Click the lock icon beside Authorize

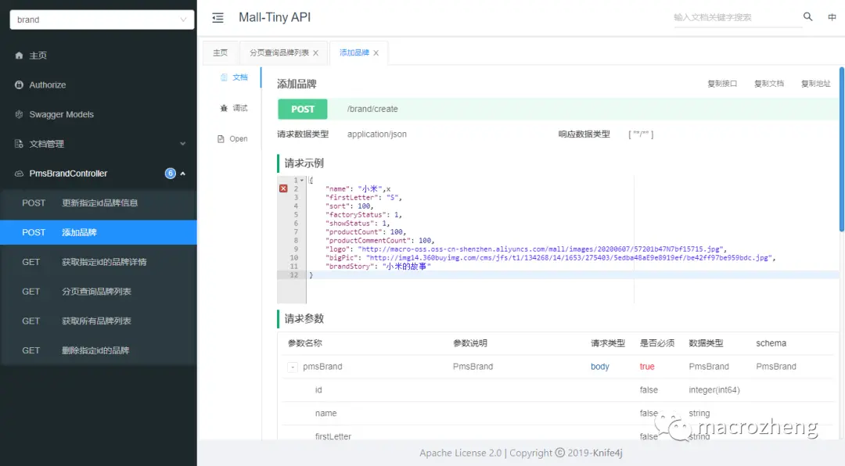tap(20, 84)
